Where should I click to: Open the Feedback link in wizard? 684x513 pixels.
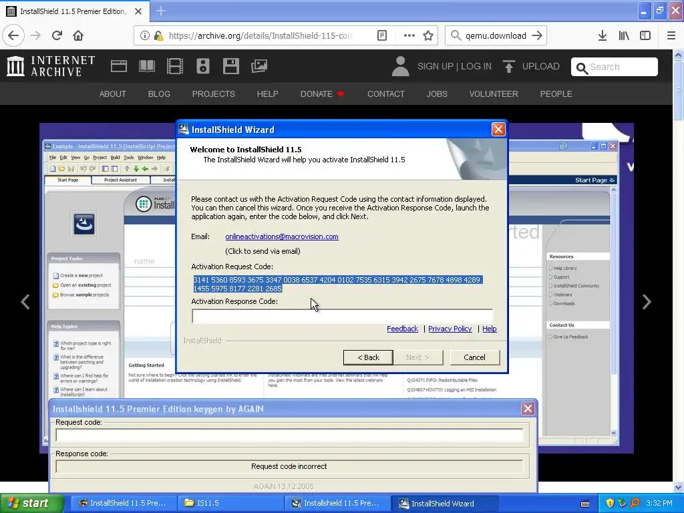tap(402, 329)
